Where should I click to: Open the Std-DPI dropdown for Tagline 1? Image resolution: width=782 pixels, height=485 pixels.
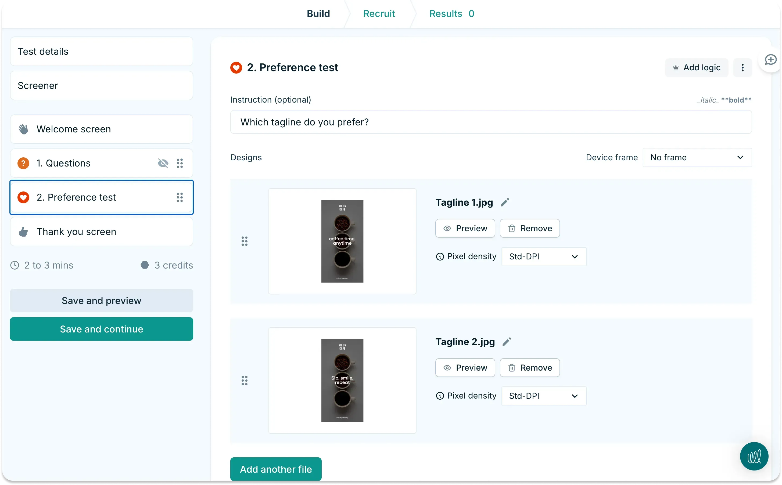point(543,256)
